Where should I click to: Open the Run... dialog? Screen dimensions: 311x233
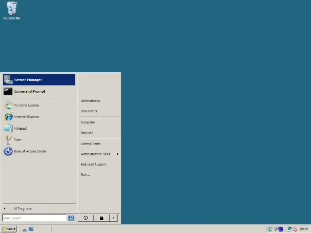86,175
